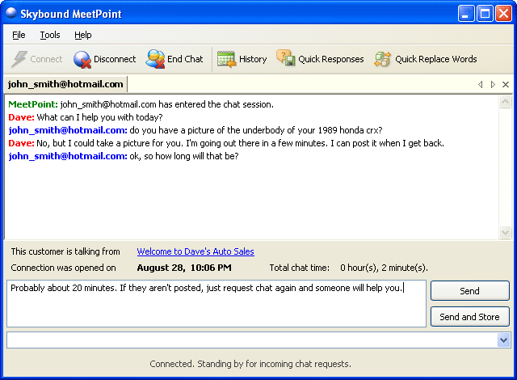Image resolution: width=517 pixels, height=380 pixels.
Task: Click inside the quick response combo box field
Action: click(252, 340)
